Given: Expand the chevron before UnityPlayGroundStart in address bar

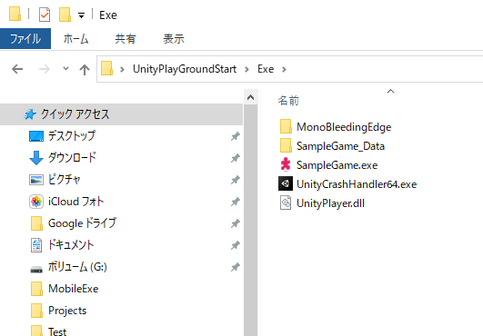Looking at the screenshot, I should click(122, 70).
